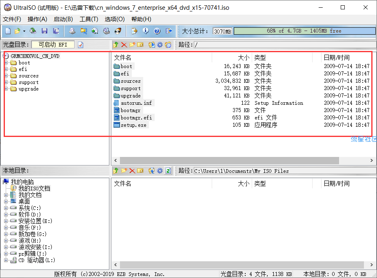Create a new folder in the disc directory toolbar
Viewport: 377px width, 278px height.
(x=132, y=45)
